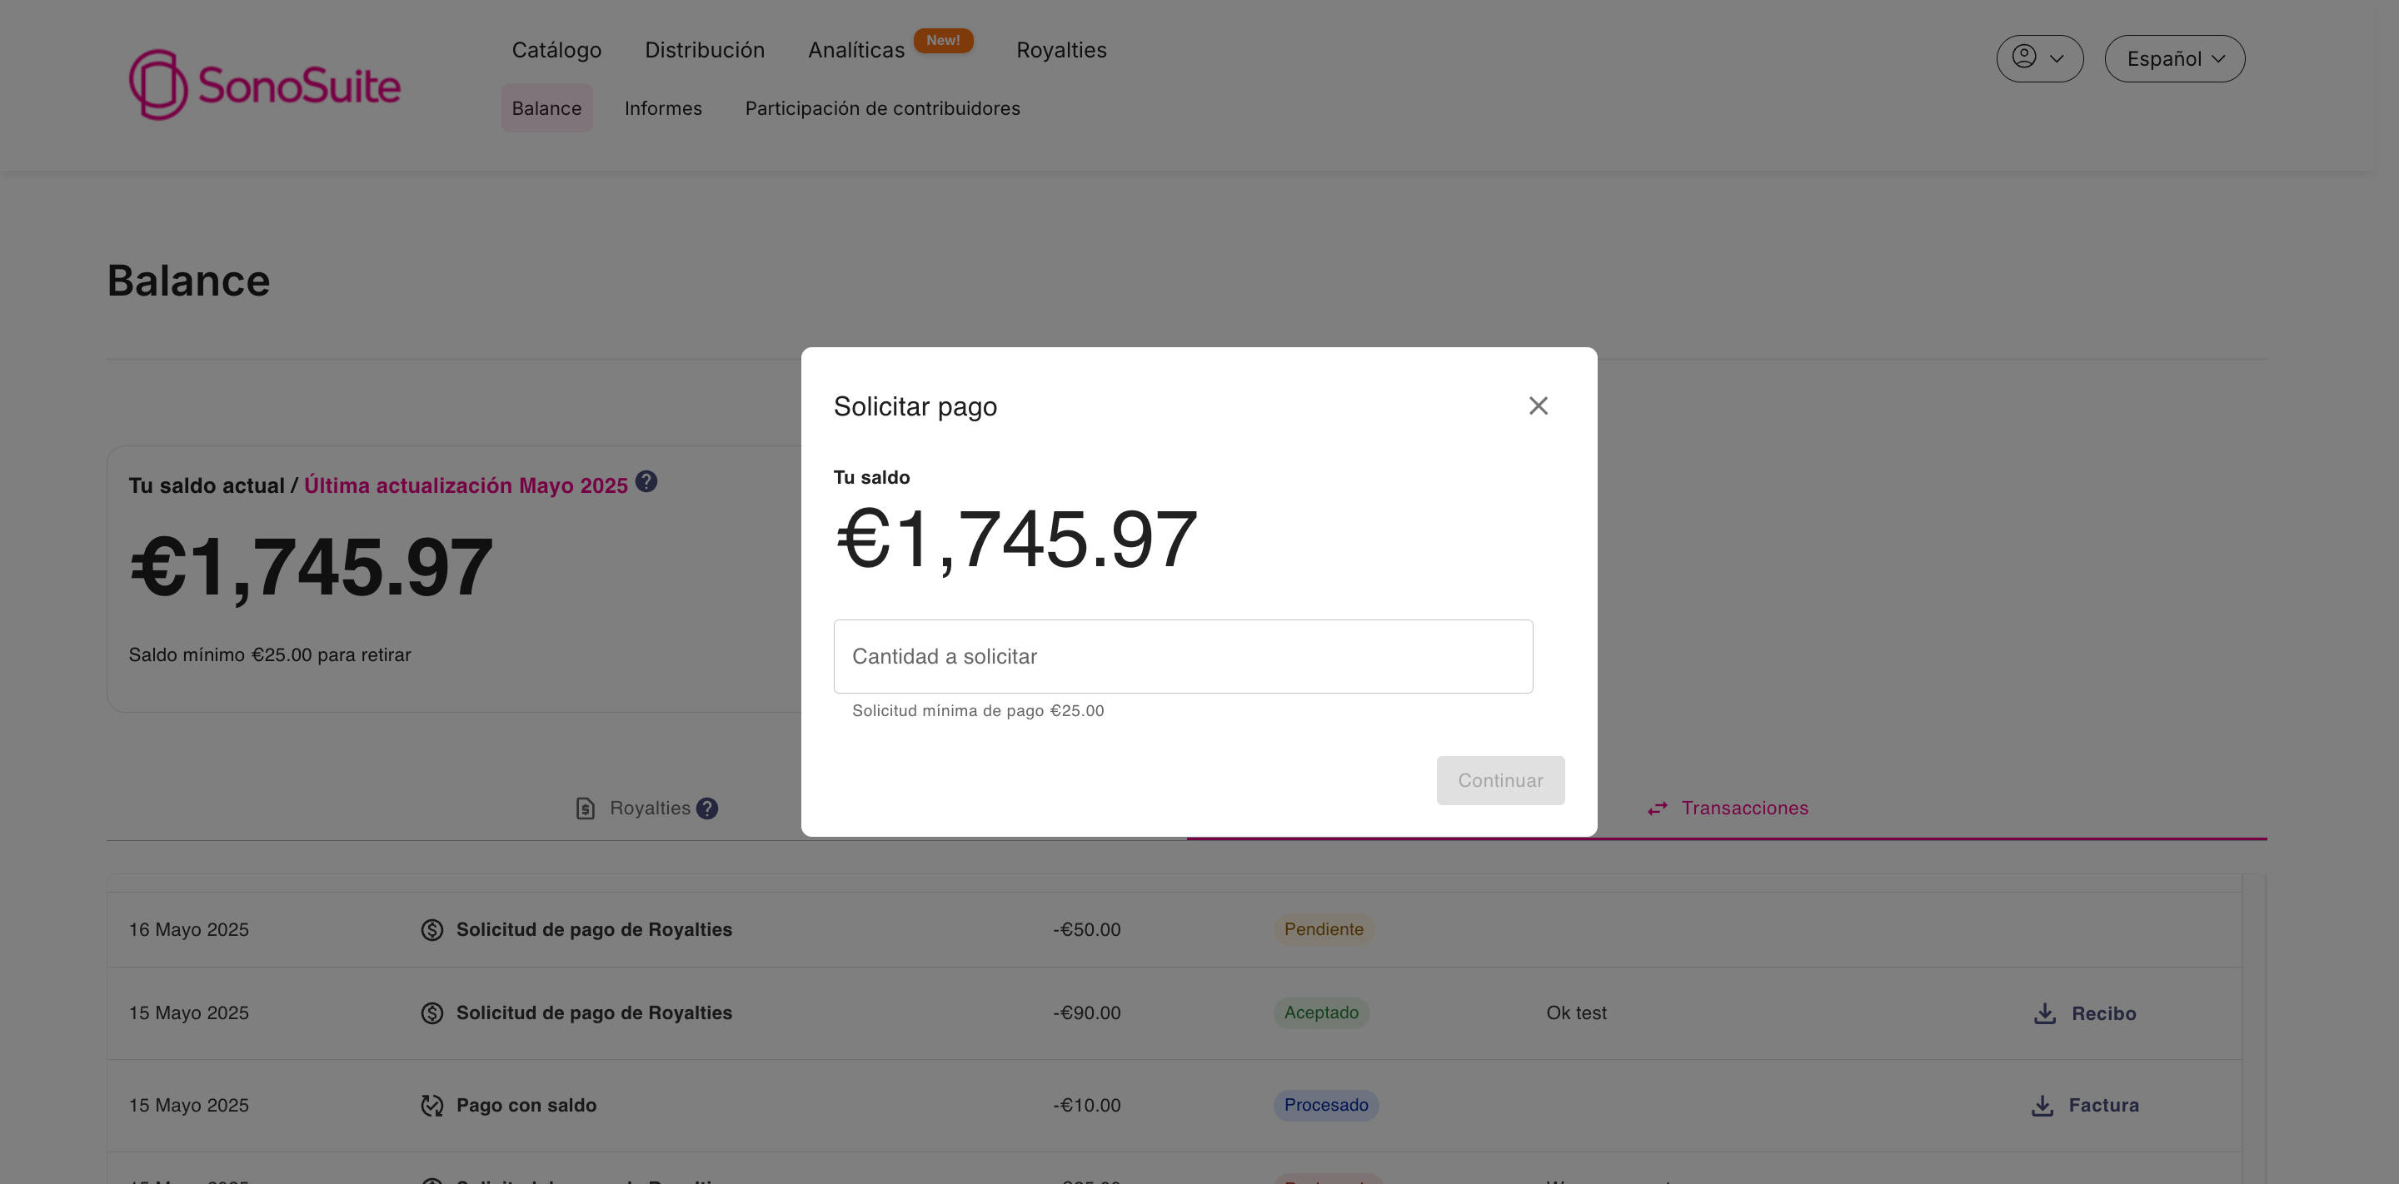The image size is (2399, 1184).
Task: Click the Royalties document icon
Action: [585, 808]
